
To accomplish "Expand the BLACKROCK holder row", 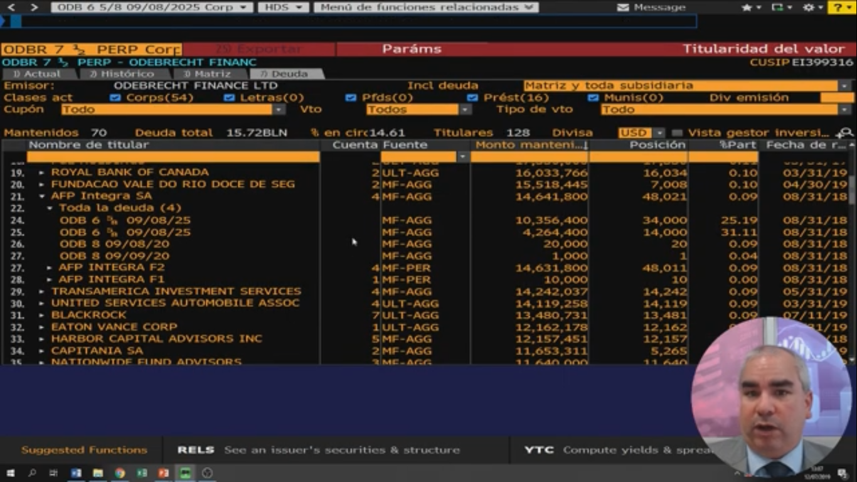I will pyautogui.click(x=42, y=316).
